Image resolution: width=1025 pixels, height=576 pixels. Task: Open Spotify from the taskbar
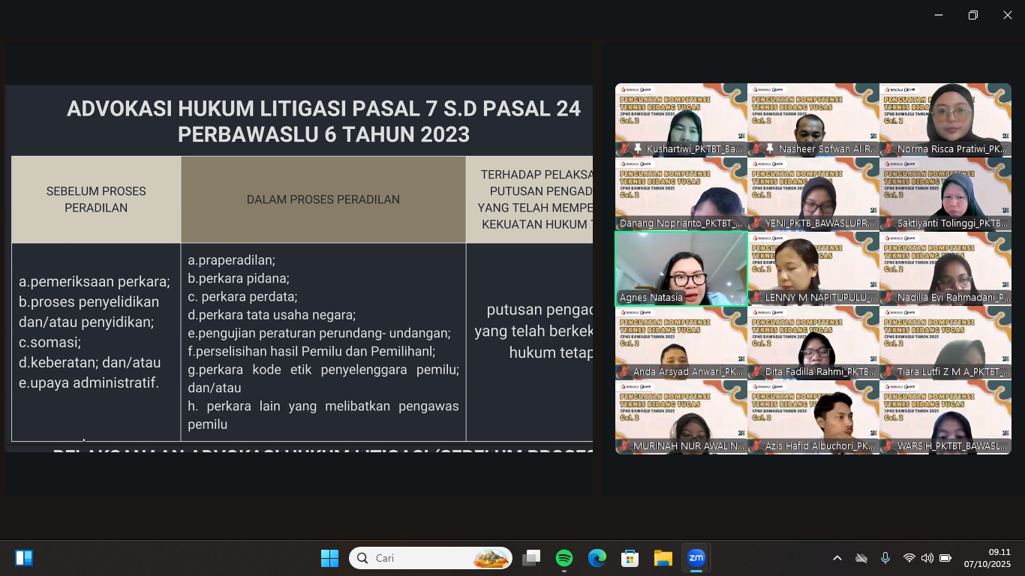click(x=564, y=558)
